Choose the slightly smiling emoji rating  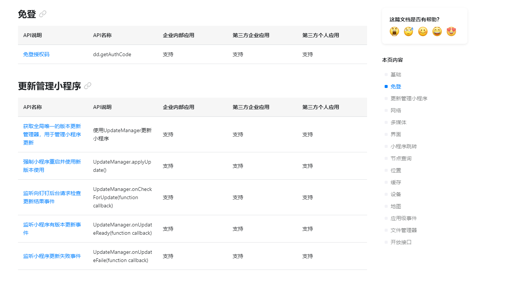click(423, 31)
